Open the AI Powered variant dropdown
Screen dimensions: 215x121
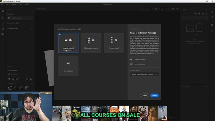tap(68, 51)
